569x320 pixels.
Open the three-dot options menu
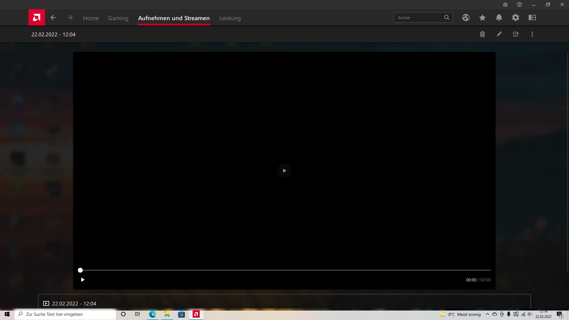pos(532,34)
